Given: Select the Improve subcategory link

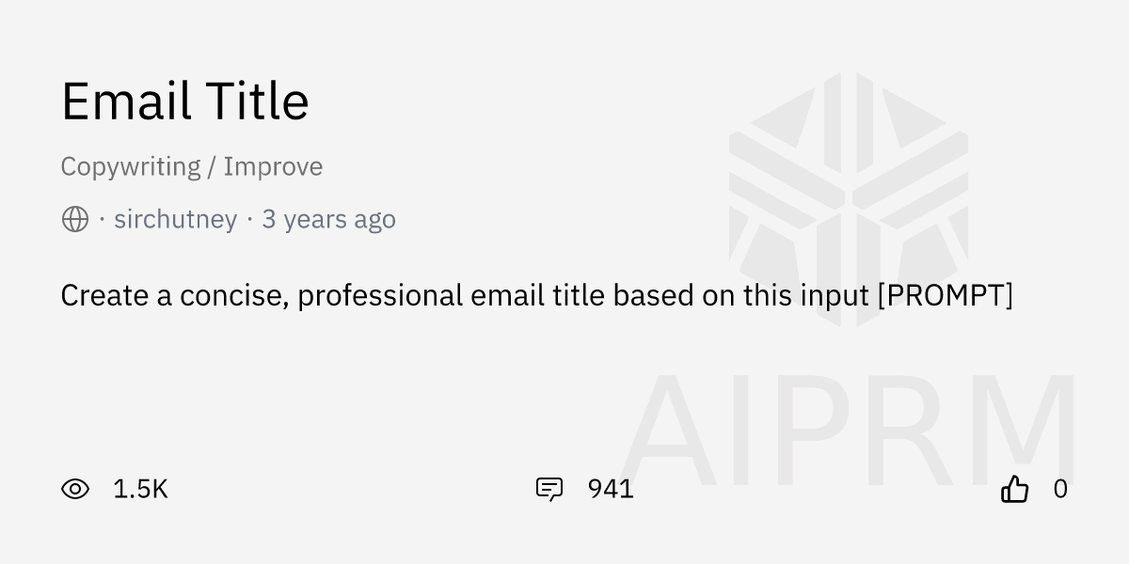Looking at the screenshot, I should [273, 166].
